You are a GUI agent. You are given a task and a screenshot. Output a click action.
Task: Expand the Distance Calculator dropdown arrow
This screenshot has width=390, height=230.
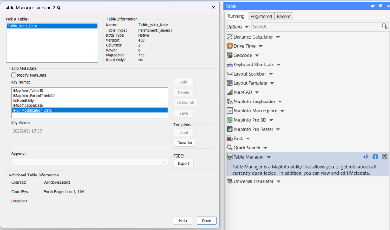pyautogui.click(x=278, y=37)
